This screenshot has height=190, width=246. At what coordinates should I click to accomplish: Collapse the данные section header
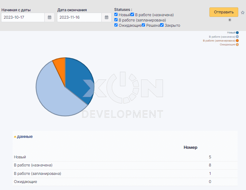click(x=25, y=137)
